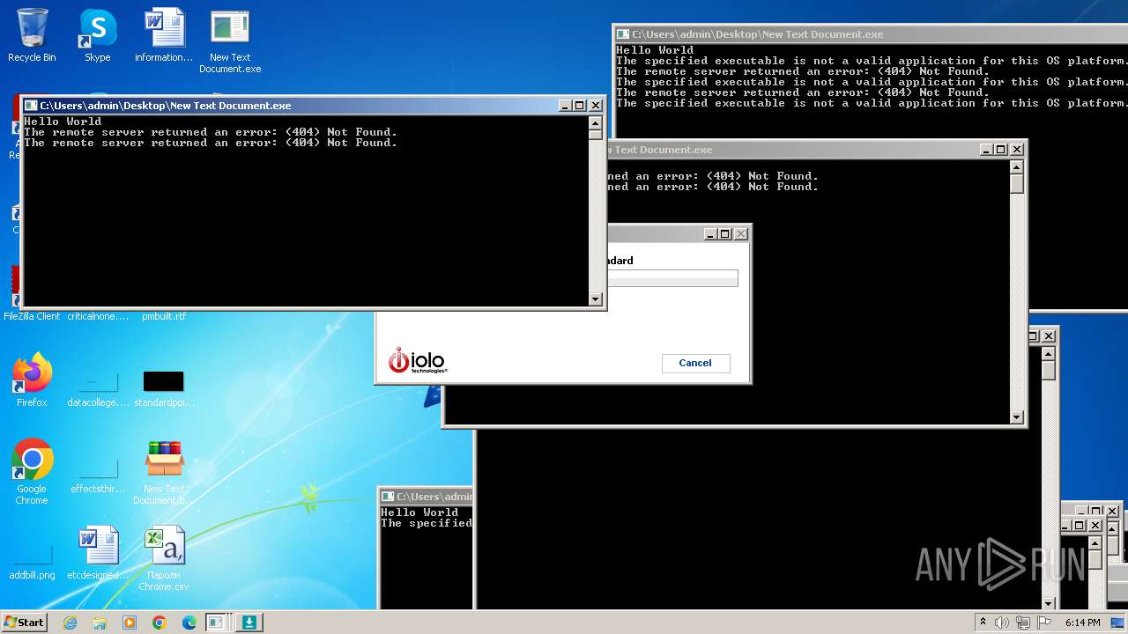Click Cancel in the iolo dialog
The image size is (1128, 634).
click(695, 363)
